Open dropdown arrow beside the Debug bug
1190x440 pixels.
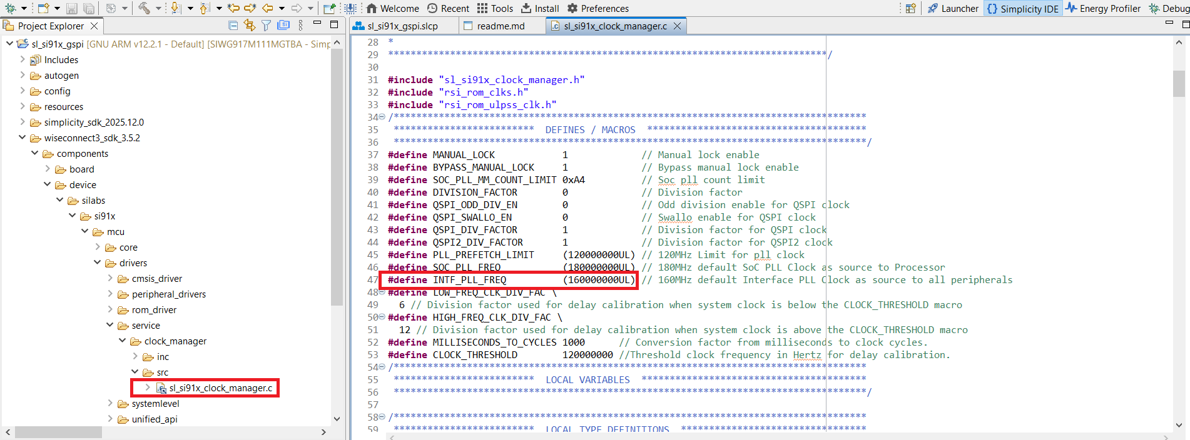click(x=24, y=8)
